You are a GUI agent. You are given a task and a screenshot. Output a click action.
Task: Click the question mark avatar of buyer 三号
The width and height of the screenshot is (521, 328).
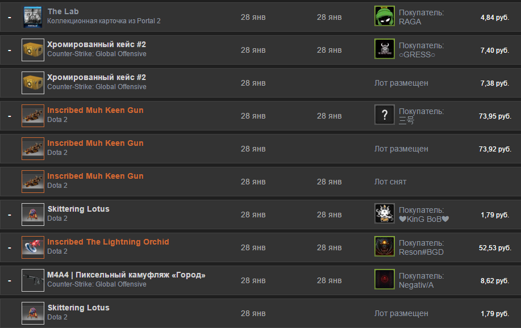[385, 115]
